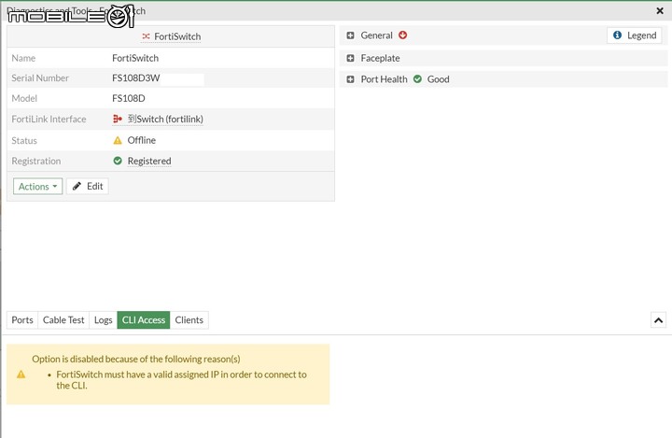Click the Serial Number label
This screenshot has height=438, width=672.
[40, 78]
